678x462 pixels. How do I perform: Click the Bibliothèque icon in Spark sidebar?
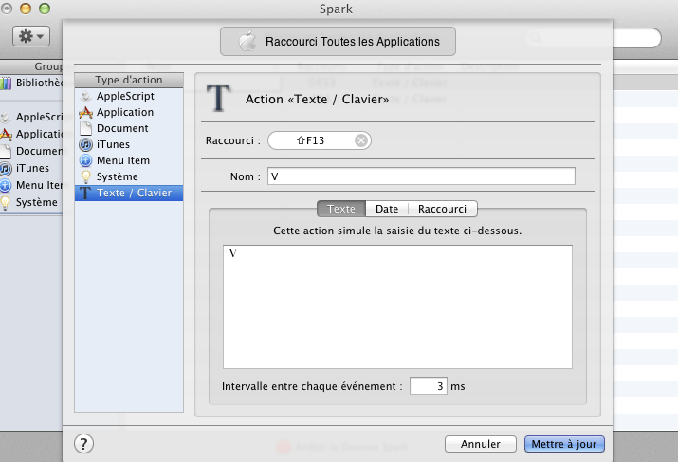[x=6, y=83]
